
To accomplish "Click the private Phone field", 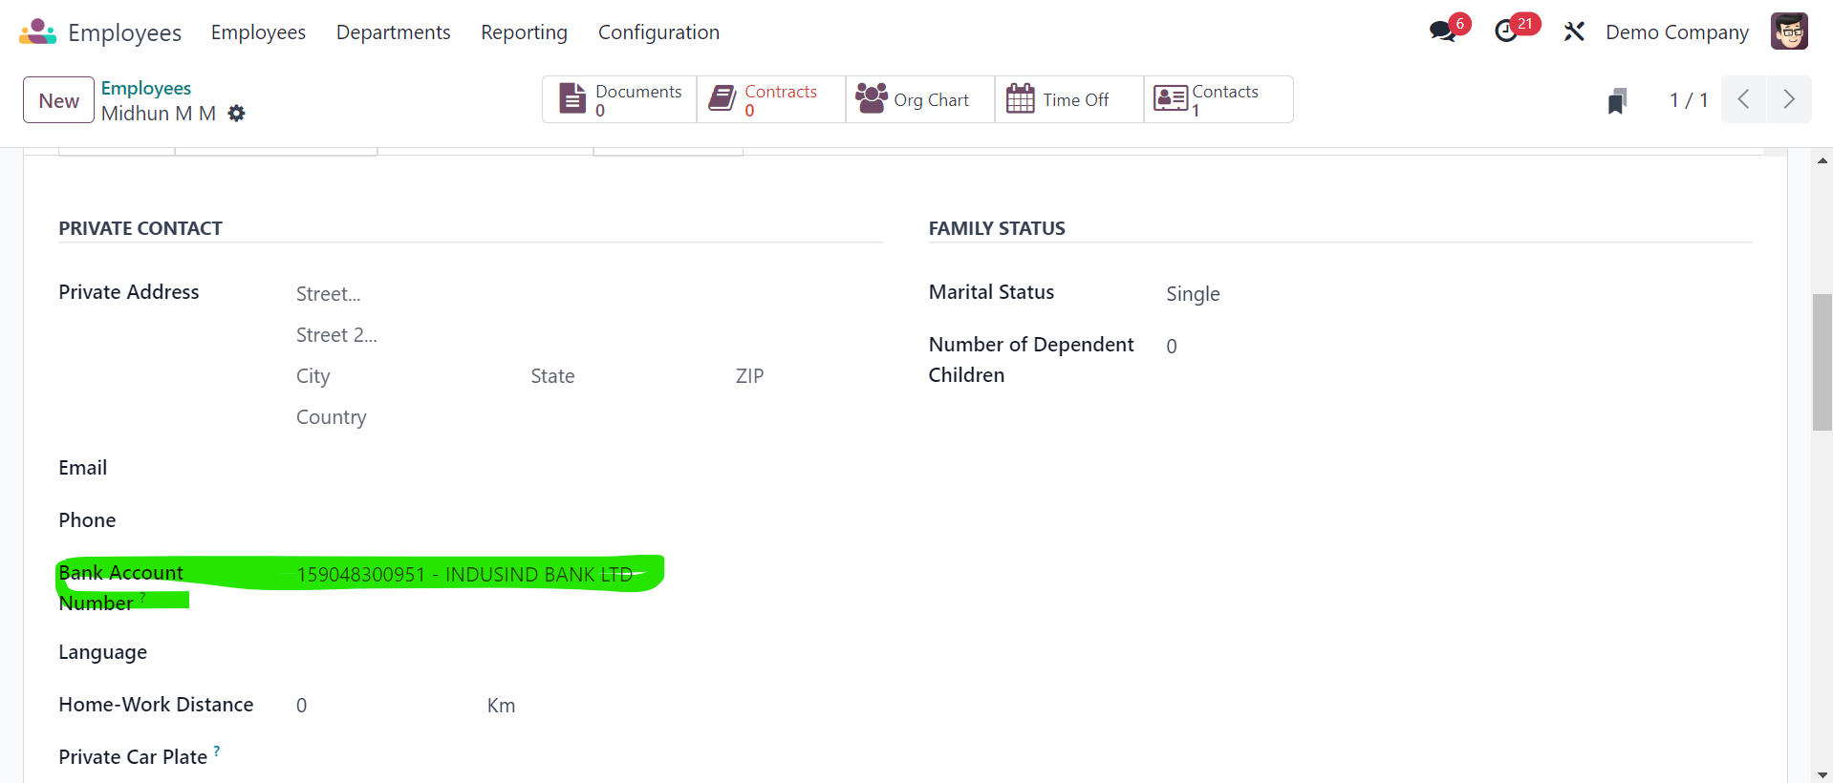I will click(589, 521).
